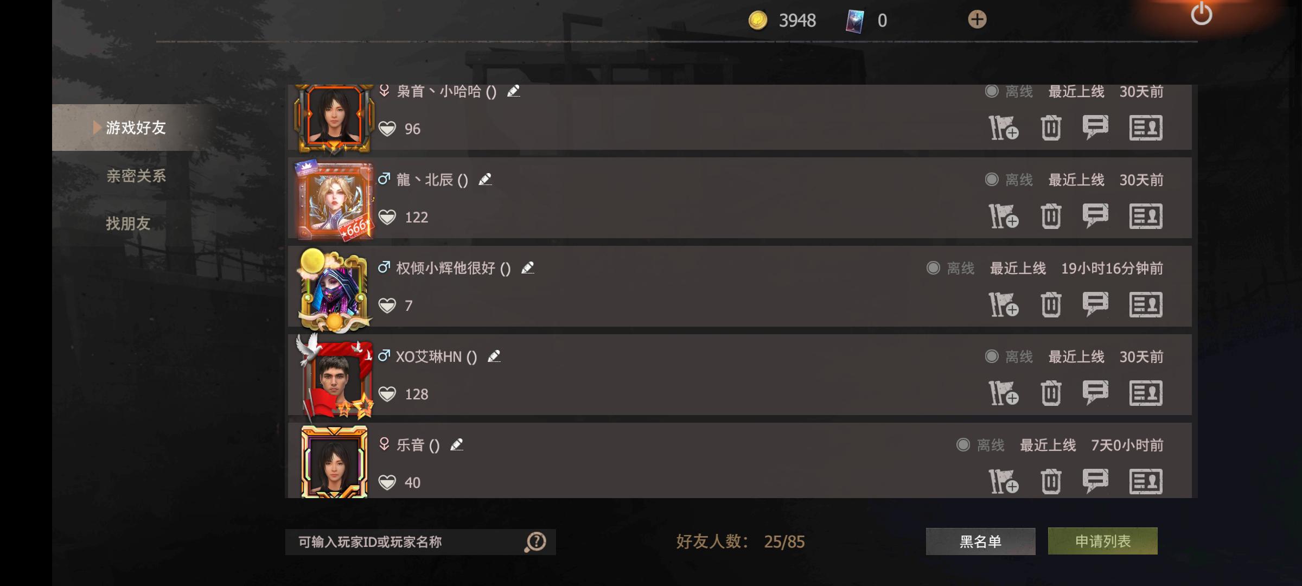The width and height of the screenshot is (1302, 586).
Task: Edit the remark name for 龍丶北辰
Action: pos(485,179)
